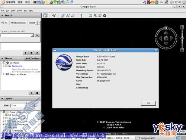This screenshot has height=140, width=186.
Task: Click the search magnifier button
Action: click(37, 35)
